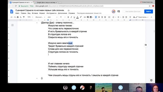Viewport: 163px width, 92px height.
Task: Toggle bold formatting
Action: (x=68, y=17)
